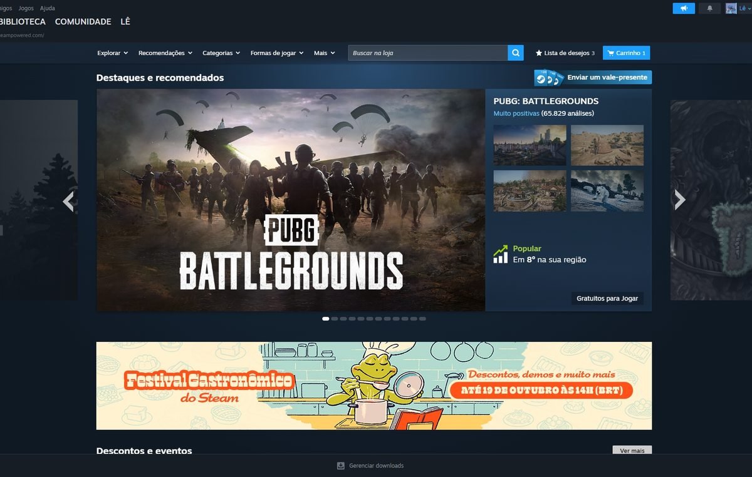Expand the Explorar menu
Image resolution: width=752 pixels, height=477 pixels.
coord(113,53)
